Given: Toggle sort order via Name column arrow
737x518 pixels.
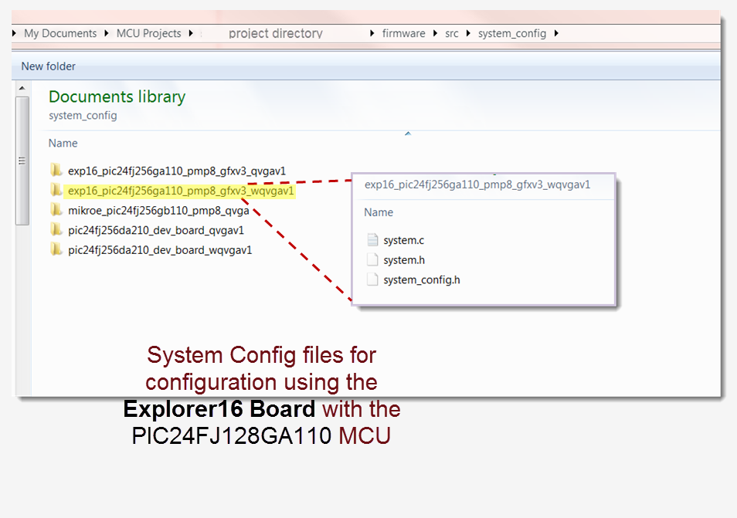Looking at the screenshot, I should click(408, 133).
